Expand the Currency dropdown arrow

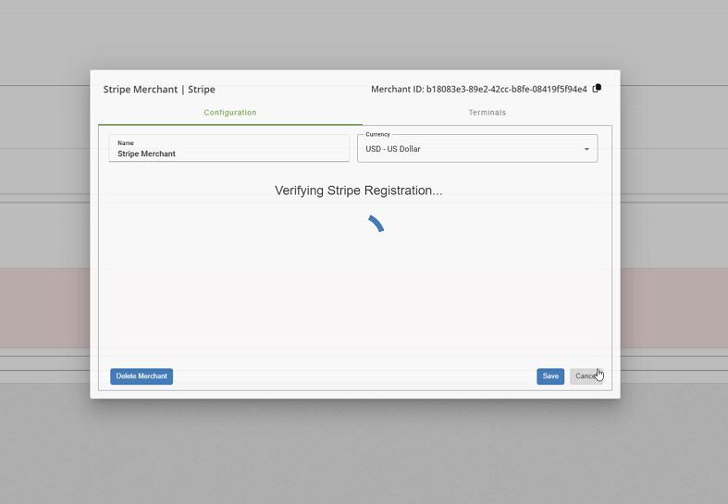pos(586,149)
